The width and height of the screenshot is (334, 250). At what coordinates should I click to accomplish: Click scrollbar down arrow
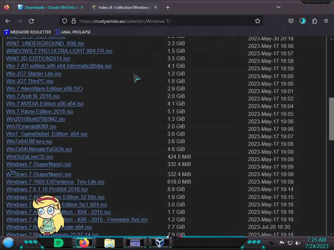click(x=331, y=234)
